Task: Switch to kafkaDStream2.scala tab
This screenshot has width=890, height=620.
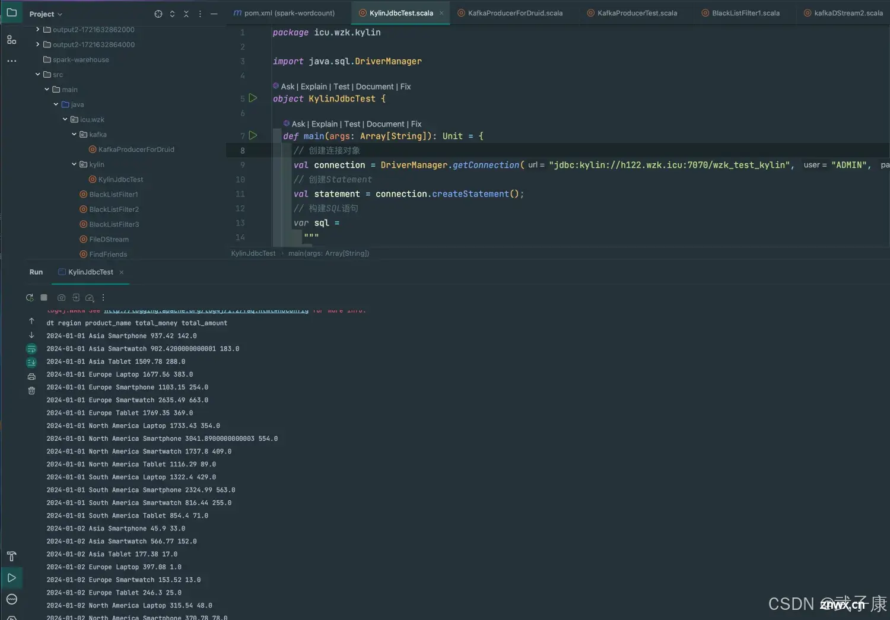Action: coord(844,13)
